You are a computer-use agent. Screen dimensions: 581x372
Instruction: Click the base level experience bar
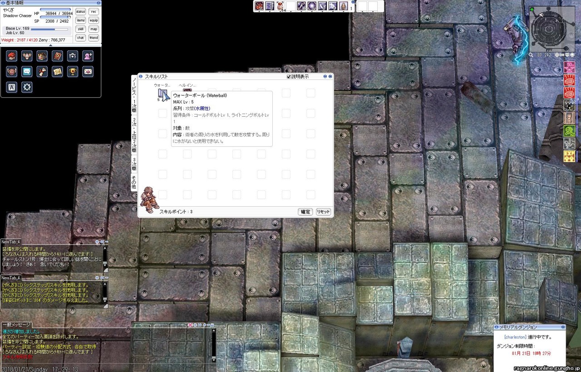(49, 29)
